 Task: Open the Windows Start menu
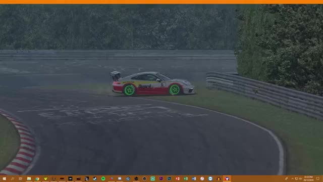[x=4, y=178]
